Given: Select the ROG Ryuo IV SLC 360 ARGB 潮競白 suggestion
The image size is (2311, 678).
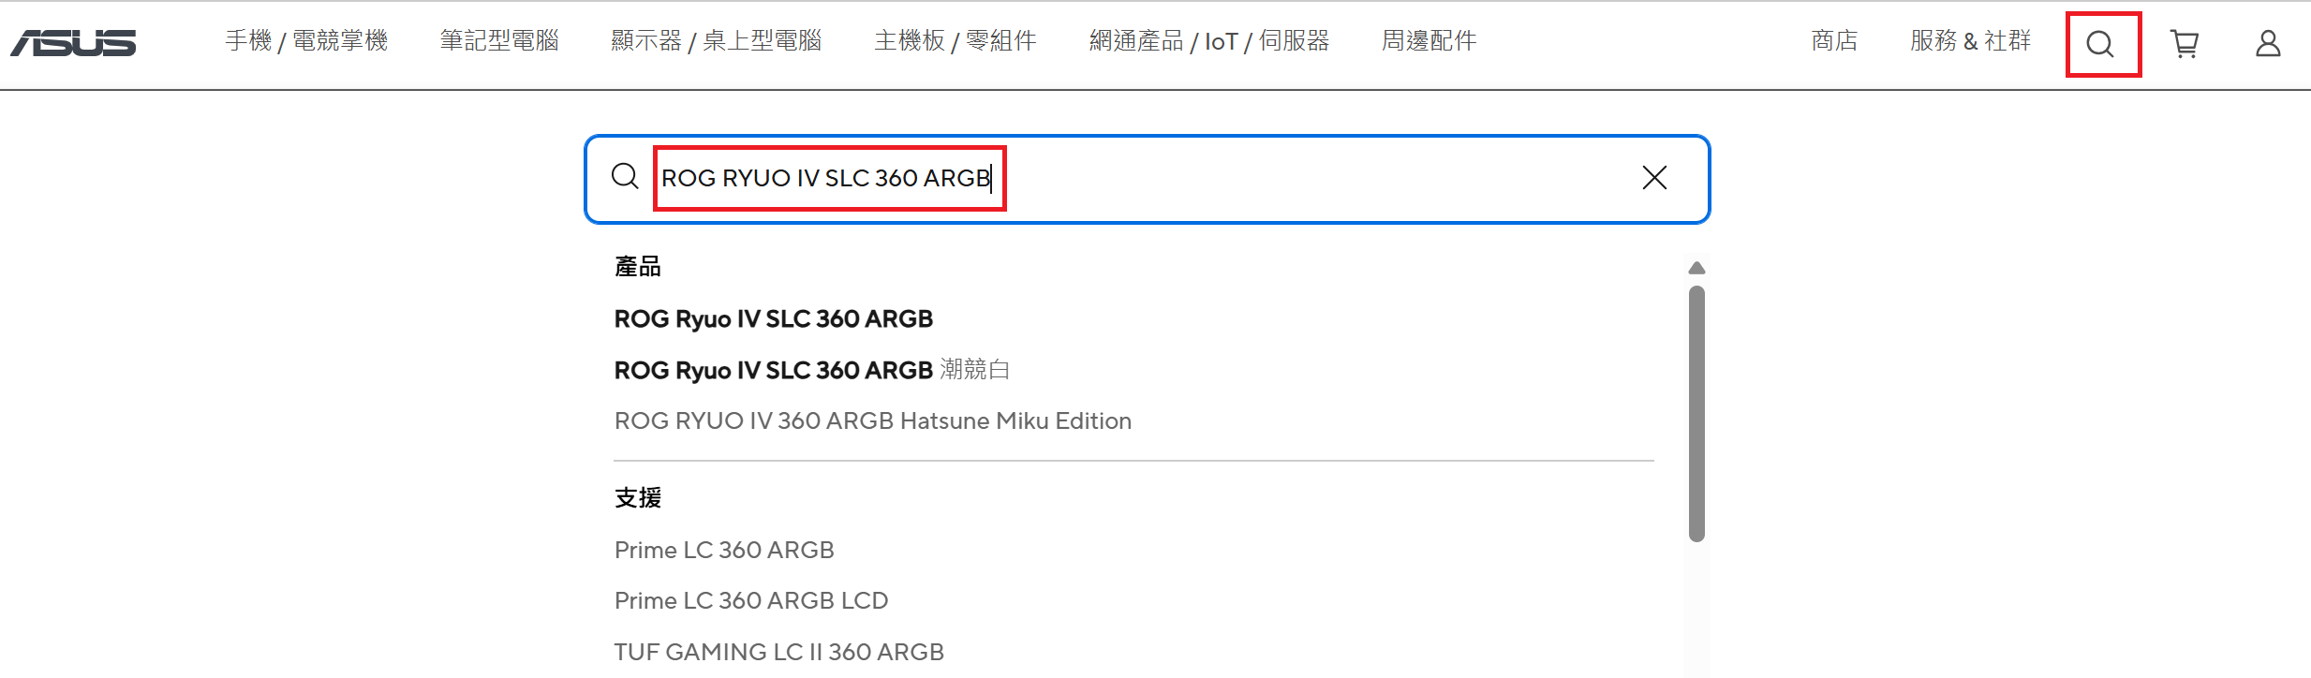Looking at the screenshot, I should pos(811,370).
